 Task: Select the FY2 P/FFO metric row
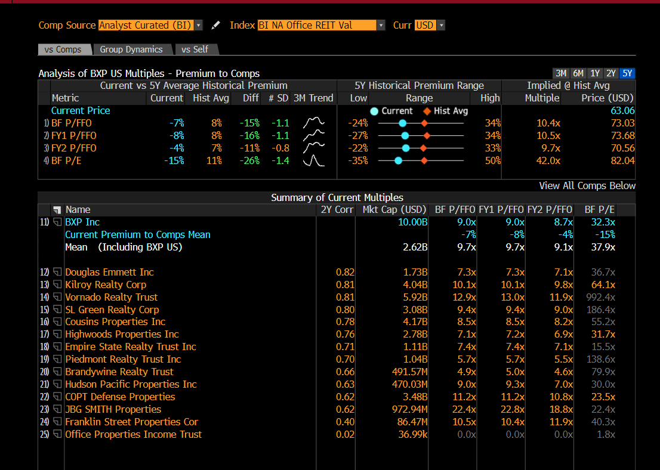pos(337,148)
